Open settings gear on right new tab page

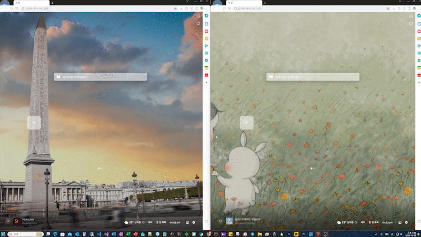pos(406,222)
